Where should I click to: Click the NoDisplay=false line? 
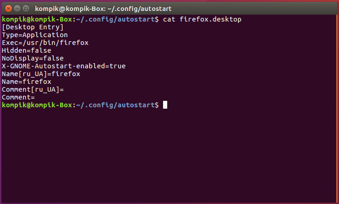(33, 58)
